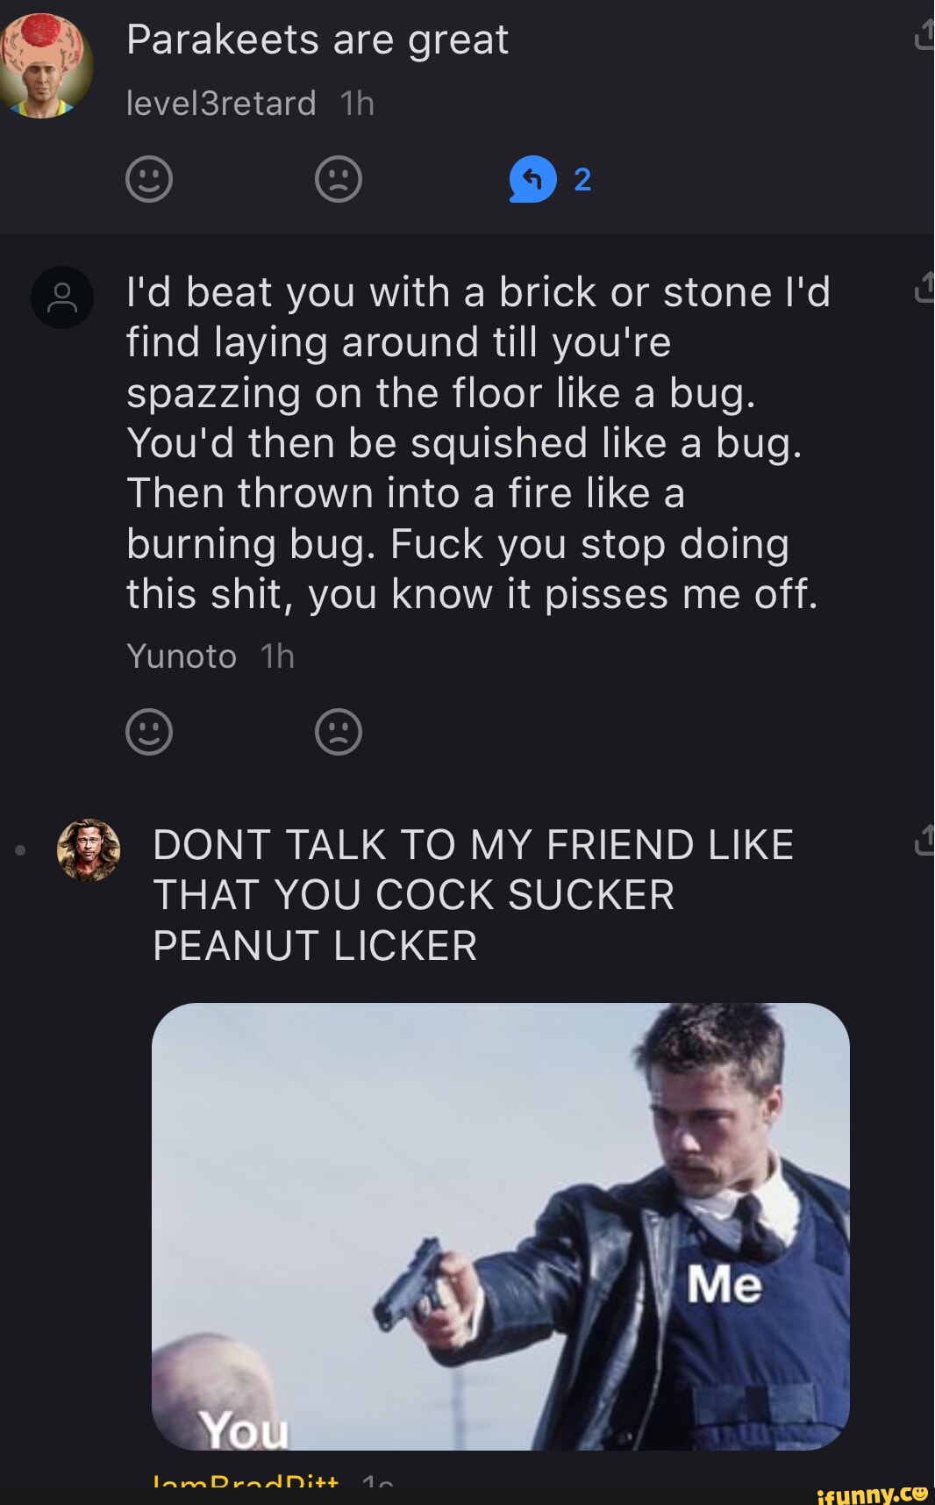Open Yunoto's default avatar

coord(62,297)
